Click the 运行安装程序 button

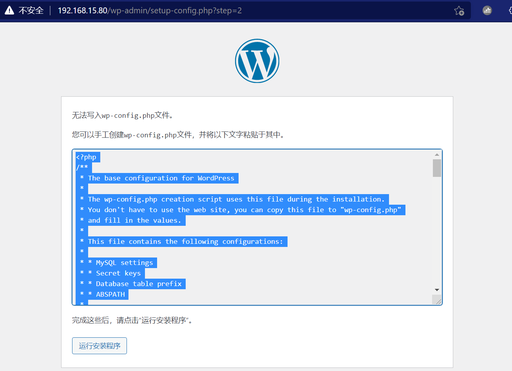pyautogui.click(x=100, y=346)
